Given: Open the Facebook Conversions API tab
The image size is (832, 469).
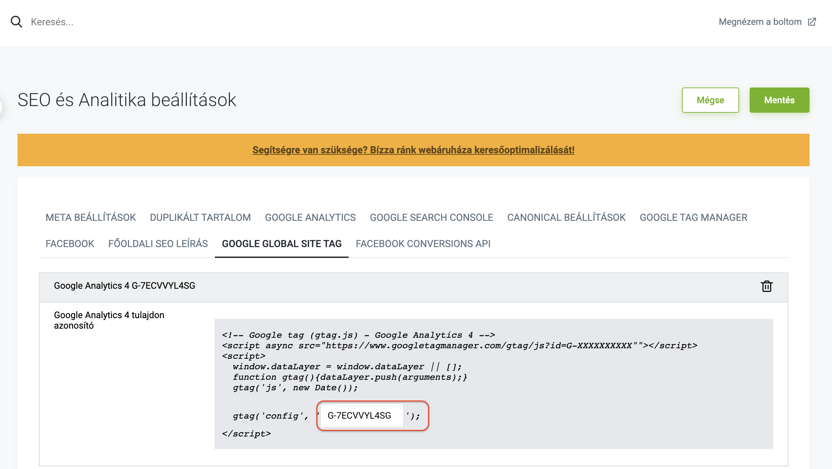Looking at the screenshot, I should (x=423, y=244).
